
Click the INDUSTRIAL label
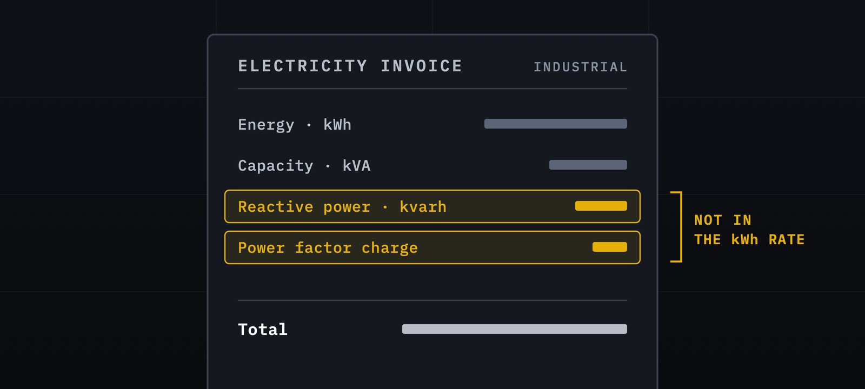click(580, 67)
